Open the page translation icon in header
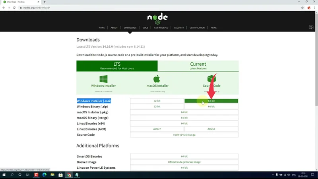318x179 pixels. (x=311, y=27)
